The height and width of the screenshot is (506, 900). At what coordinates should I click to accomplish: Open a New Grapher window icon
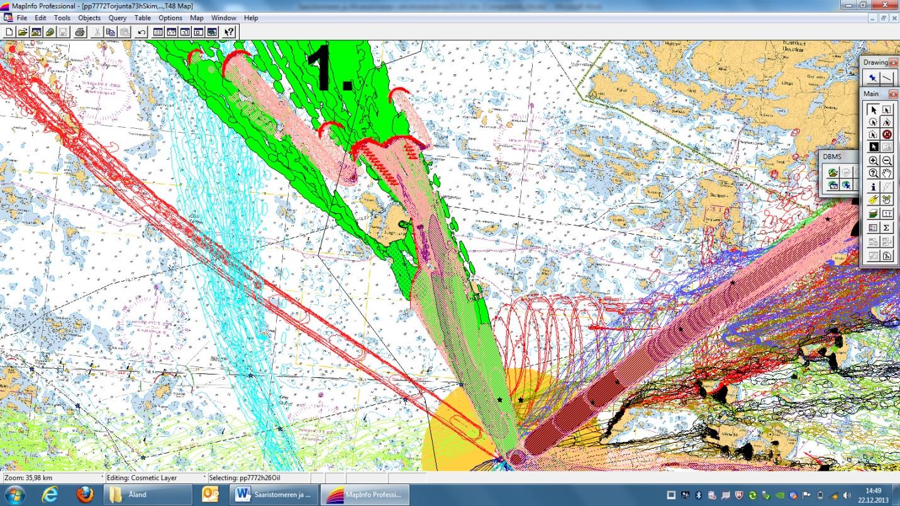[185, 32]
